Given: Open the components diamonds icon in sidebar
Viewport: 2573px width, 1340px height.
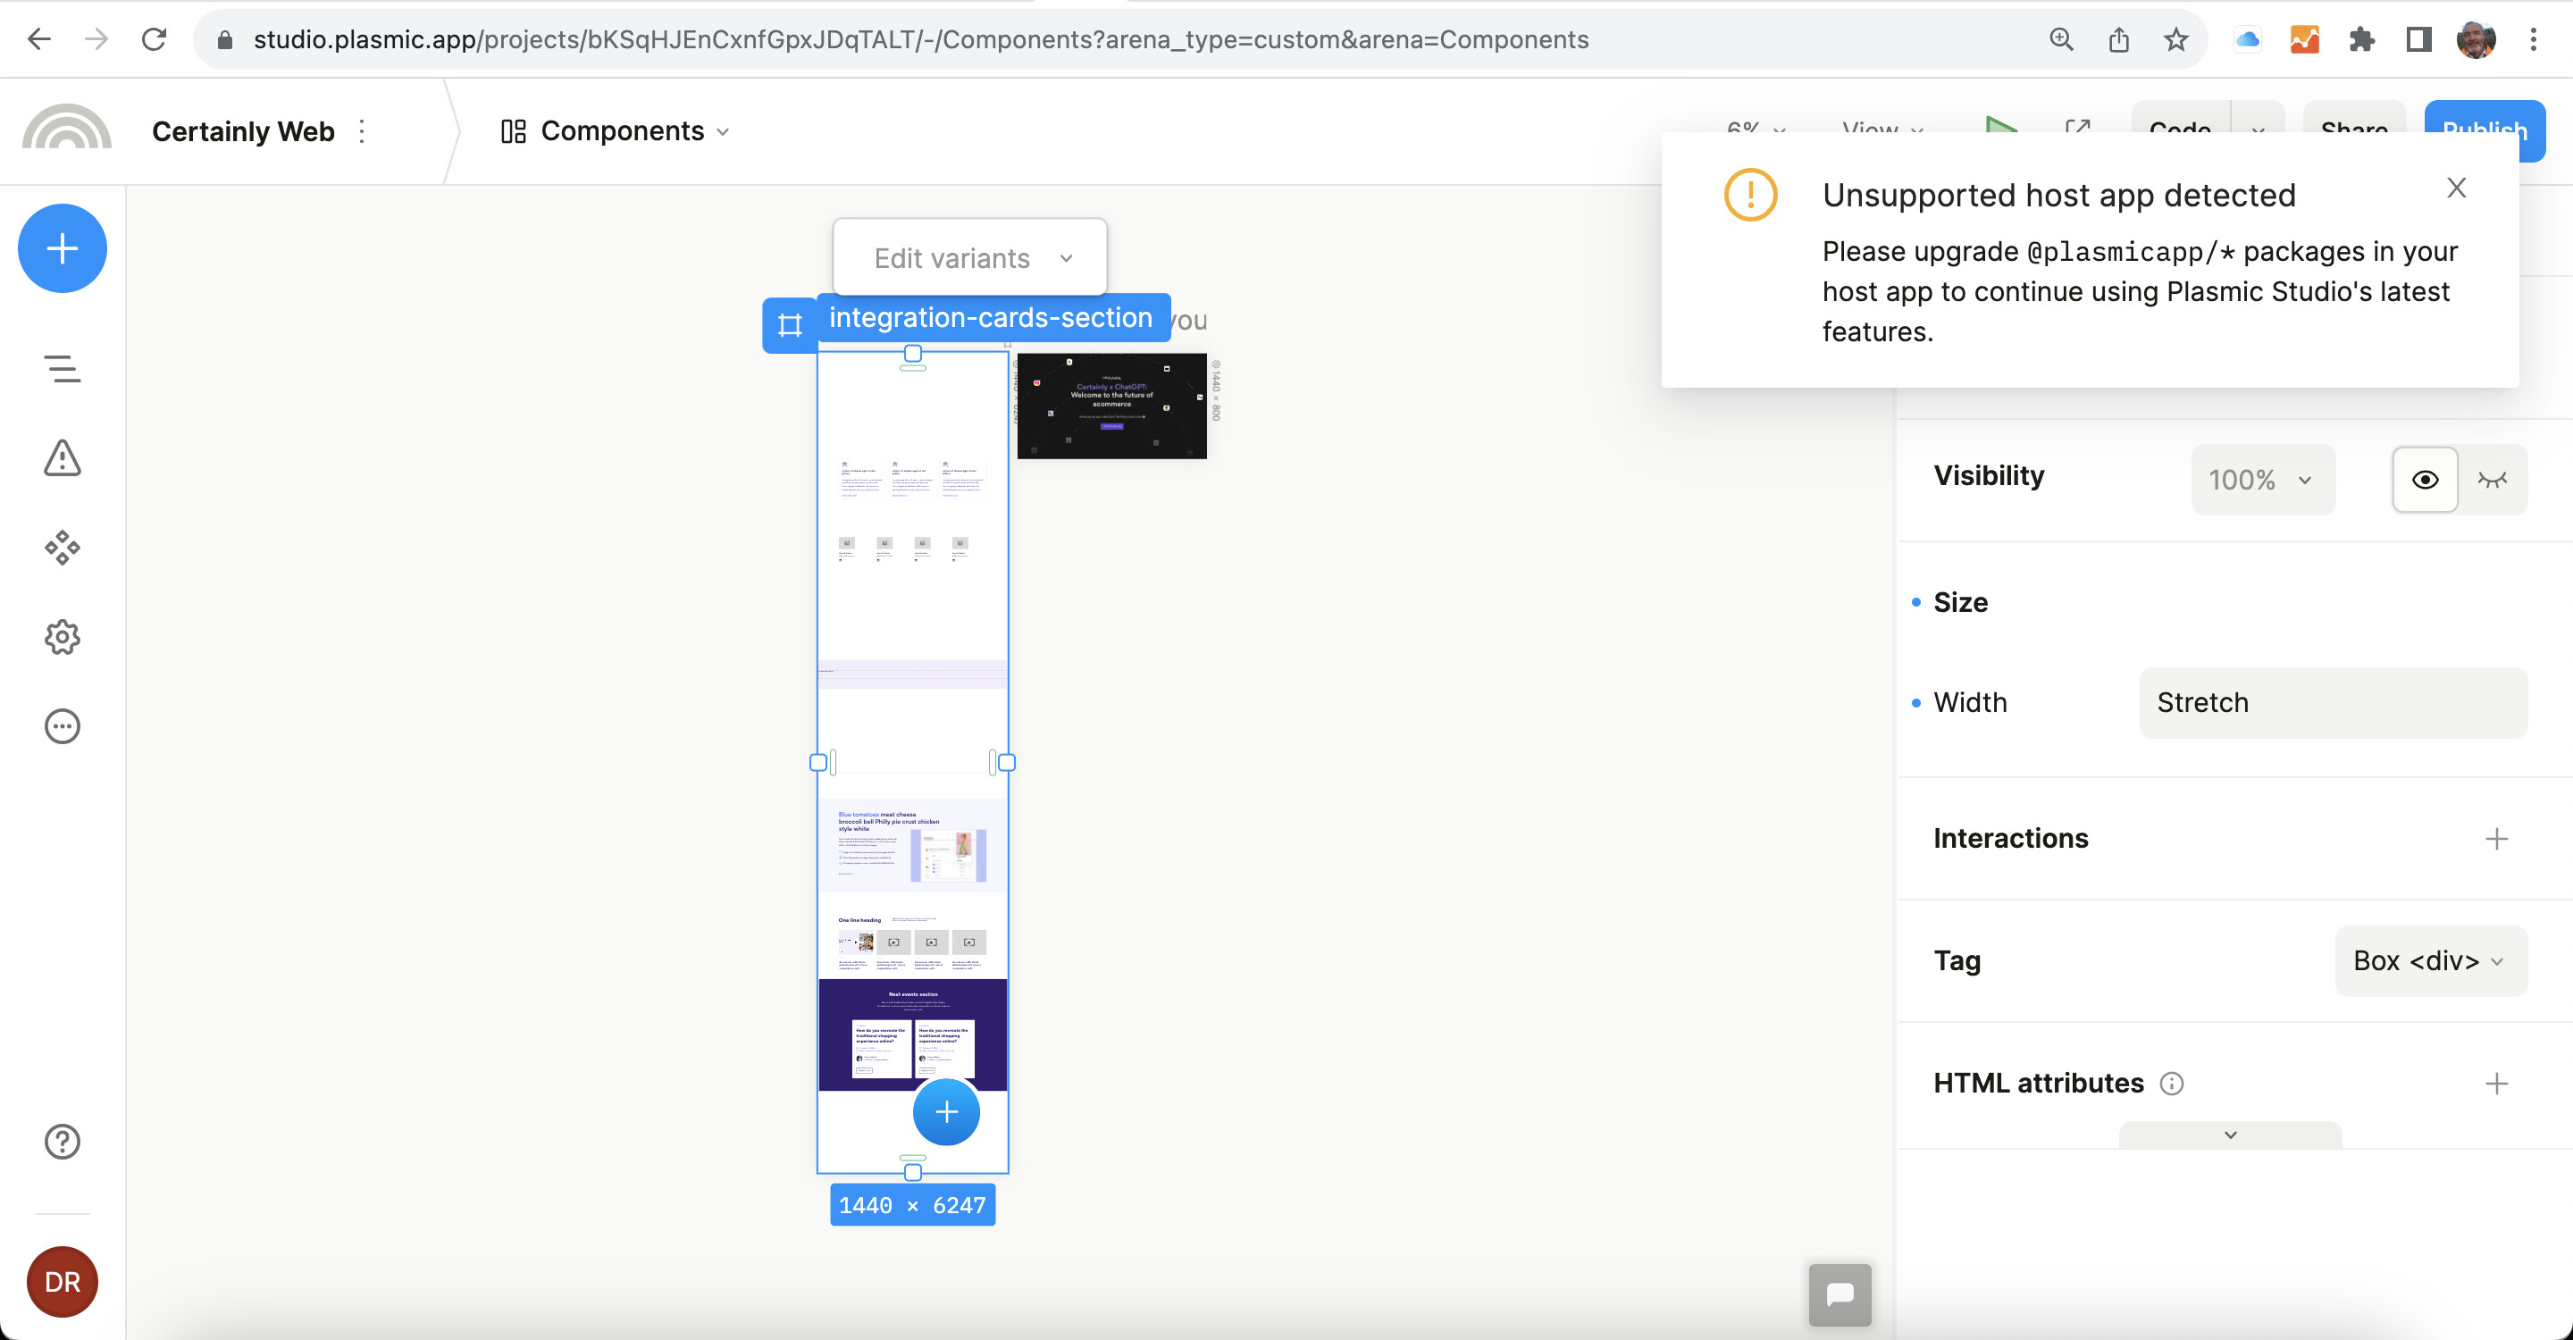Looking at the screenshot, I should tap(62, 548).
